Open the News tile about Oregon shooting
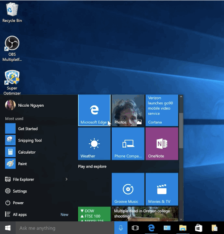The image size is (224, 234). click(145, 214)
